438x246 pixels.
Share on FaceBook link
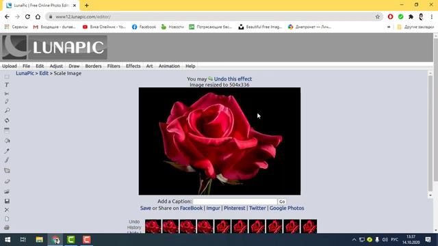pyautogui.click(x=191, y=208)
